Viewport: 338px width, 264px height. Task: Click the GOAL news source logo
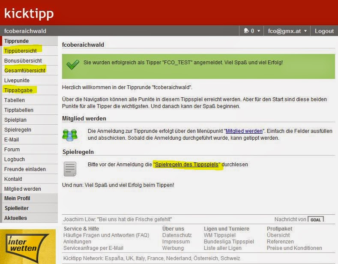(x=316, y=219)
